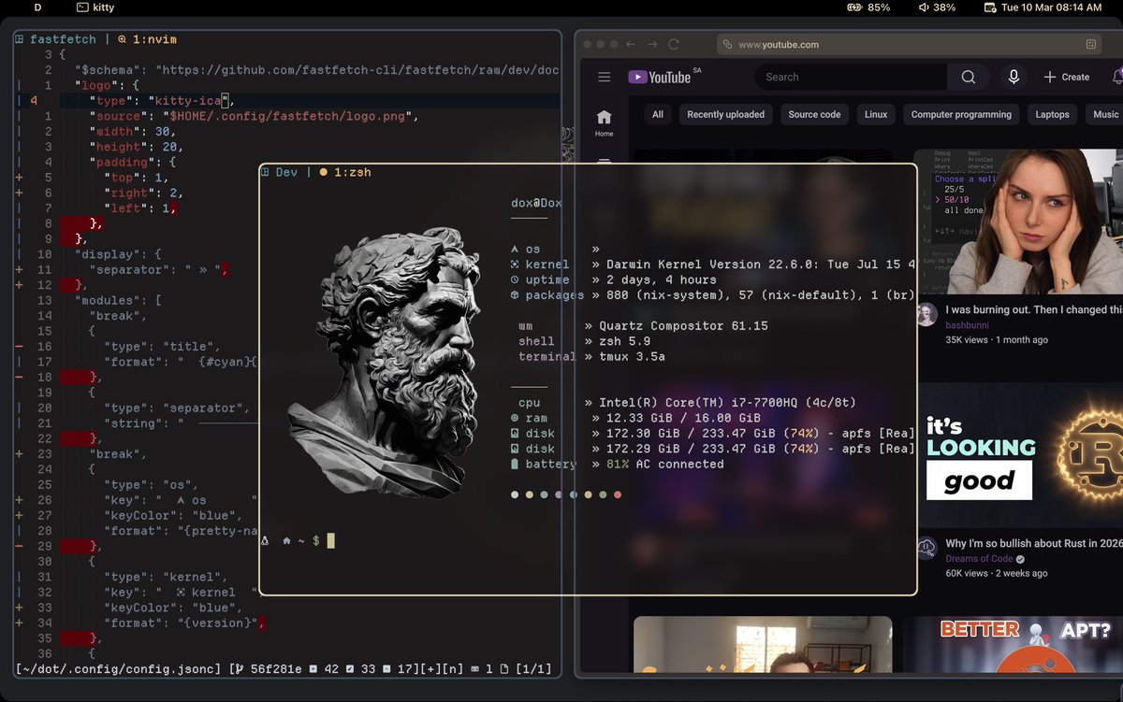The height and width of the screenshot is (702, 1123).
Task: Click the icon at the address bar's end
Action: (1091, 44)
